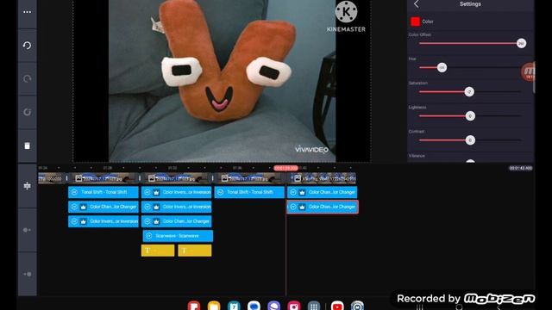Select the selected Color Changer layer outlined red
The width and height of the screenshot is (552, 310).
(323, 207)
